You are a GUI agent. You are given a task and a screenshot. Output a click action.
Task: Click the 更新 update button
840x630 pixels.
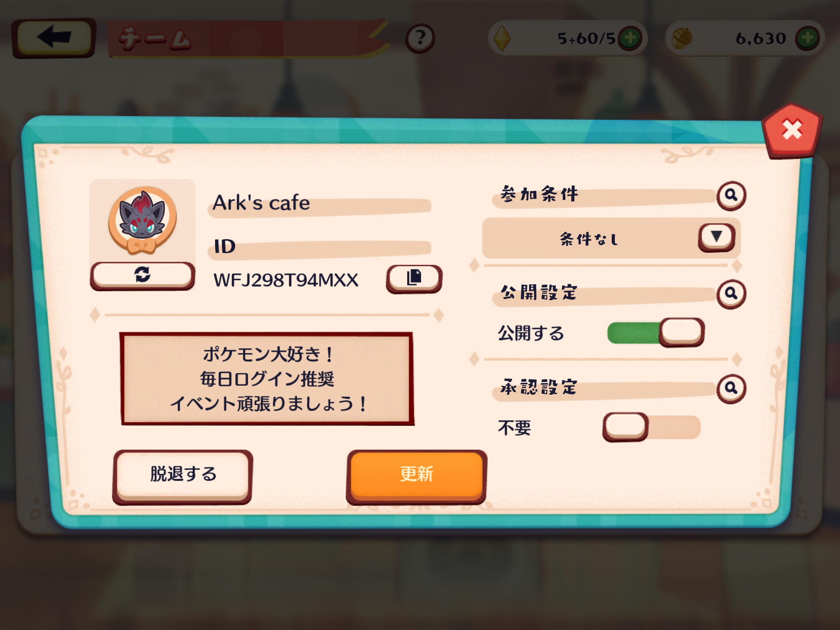pyautogui.click(x=416, y=477)
